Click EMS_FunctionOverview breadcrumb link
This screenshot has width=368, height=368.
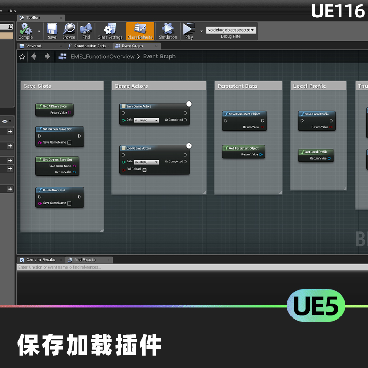103,57
